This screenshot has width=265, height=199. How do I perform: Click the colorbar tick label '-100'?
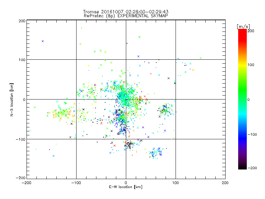[252, 135]
